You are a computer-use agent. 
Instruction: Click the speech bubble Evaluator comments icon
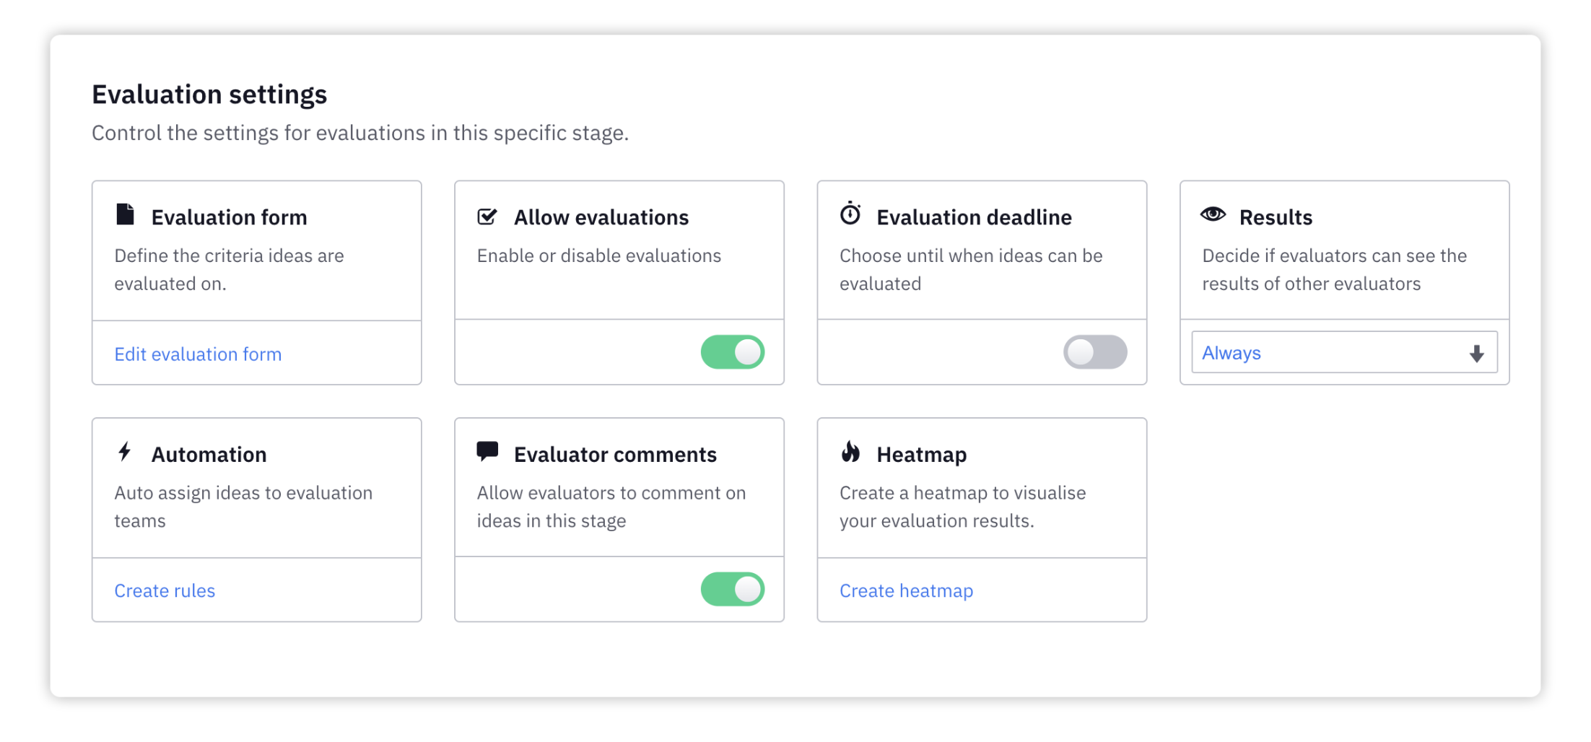point(487,452)
